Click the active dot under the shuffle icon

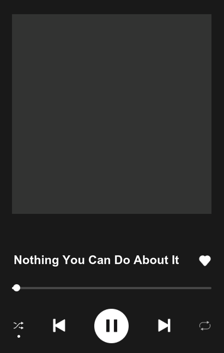pyautogui.click(x=19, y=336)
